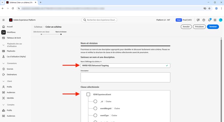Select the Nom et révision step

tap(61, 33)
